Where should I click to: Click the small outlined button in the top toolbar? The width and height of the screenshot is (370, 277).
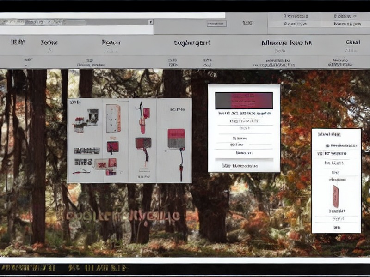[x=216, y=24]
